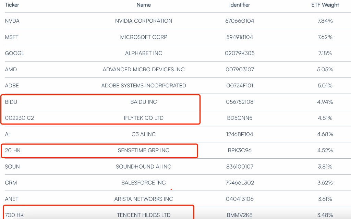The image size is (351, 219).
Task: Select identifier 007903107 for AMD
Action: [240, 70]
